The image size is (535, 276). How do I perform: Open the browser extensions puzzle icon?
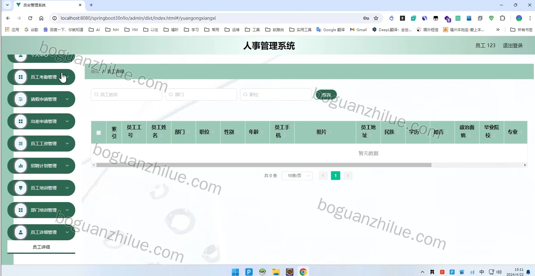click(x=502, y=18)
